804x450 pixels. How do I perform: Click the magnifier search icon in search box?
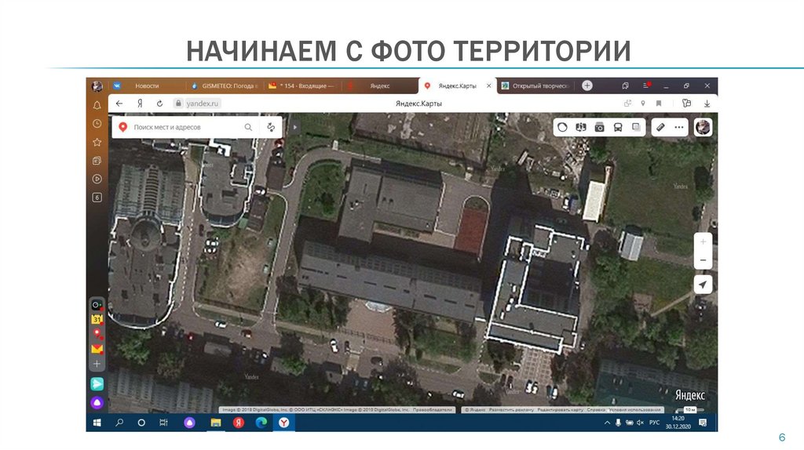(x=248, y=127)
